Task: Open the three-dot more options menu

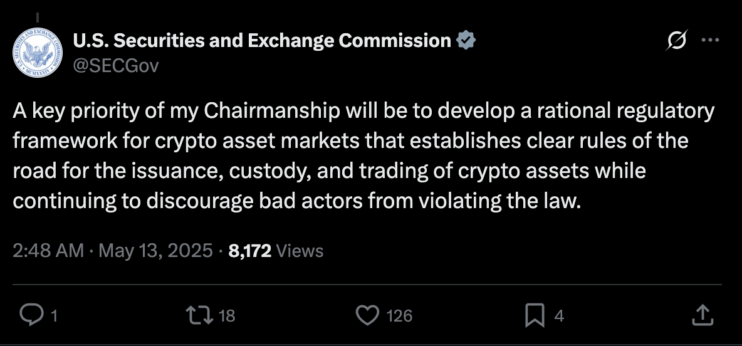Action: (710, 40)
